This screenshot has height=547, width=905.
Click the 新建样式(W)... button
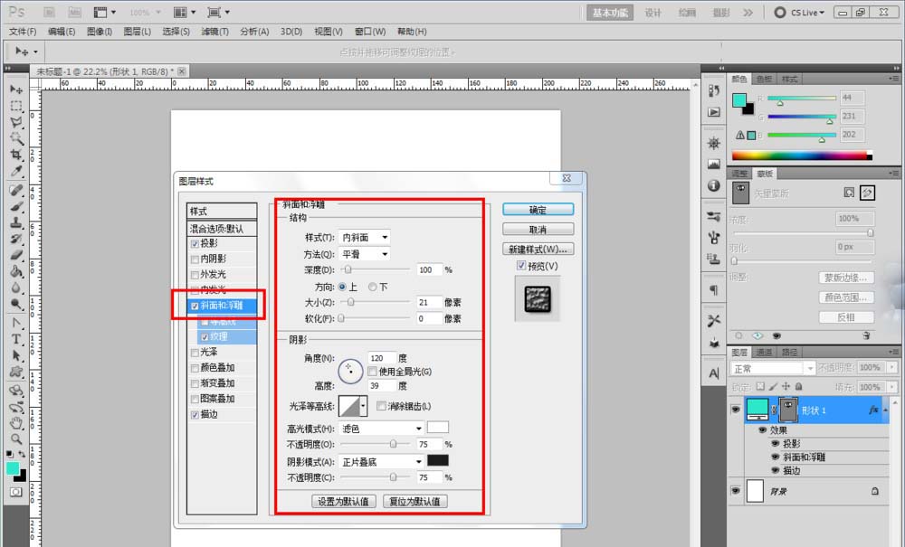pos(538,249)
